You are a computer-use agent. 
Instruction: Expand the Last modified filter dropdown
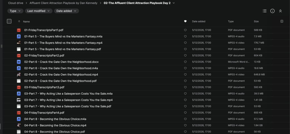pyautogui.click(x=39, y=11)
